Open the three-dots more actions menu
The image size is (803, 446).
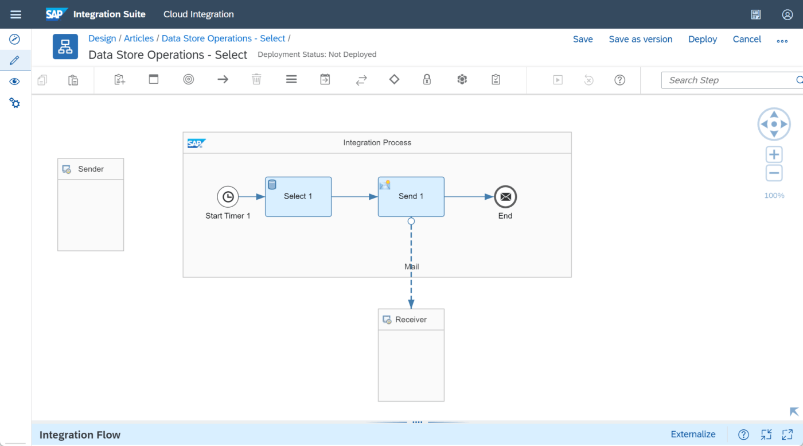pyautogui.click(x=782, y=40)
